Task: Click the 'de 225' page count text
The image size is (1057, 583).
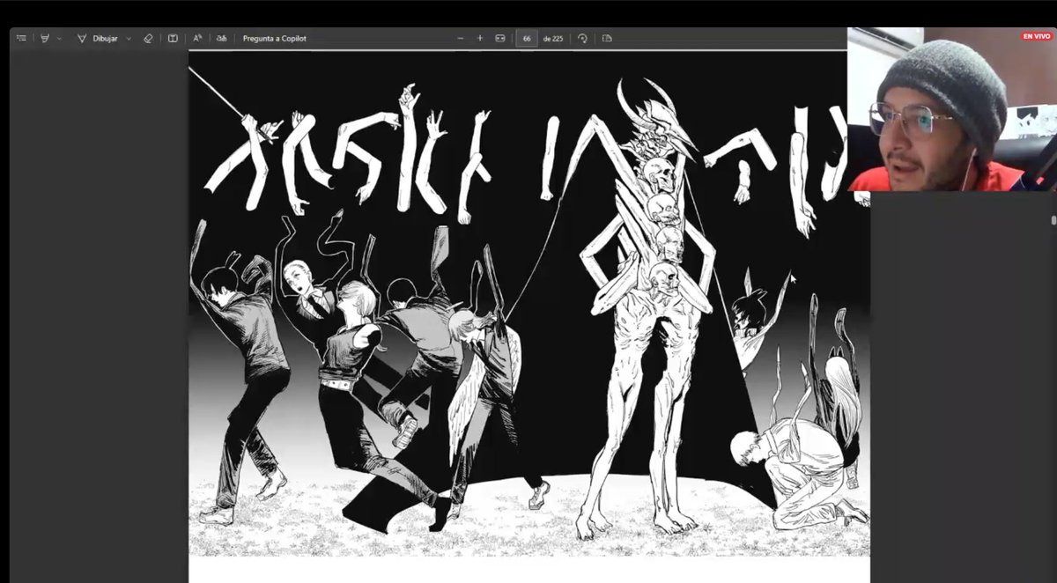Action: coord(553,38)
